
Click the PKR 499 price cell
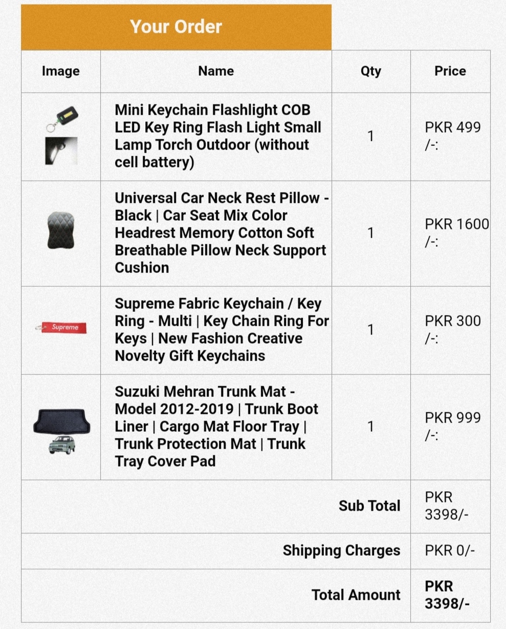click(450, 136)
